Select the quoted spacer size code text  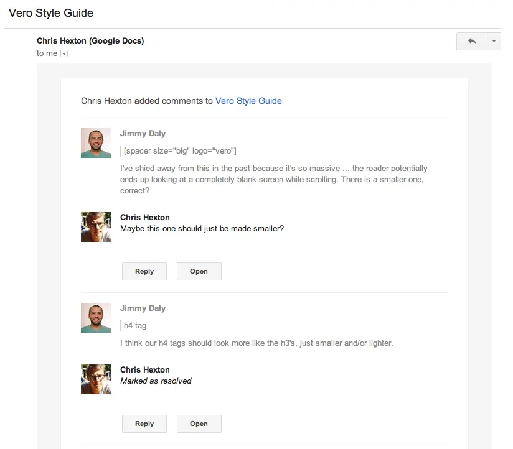click(181, 150)
